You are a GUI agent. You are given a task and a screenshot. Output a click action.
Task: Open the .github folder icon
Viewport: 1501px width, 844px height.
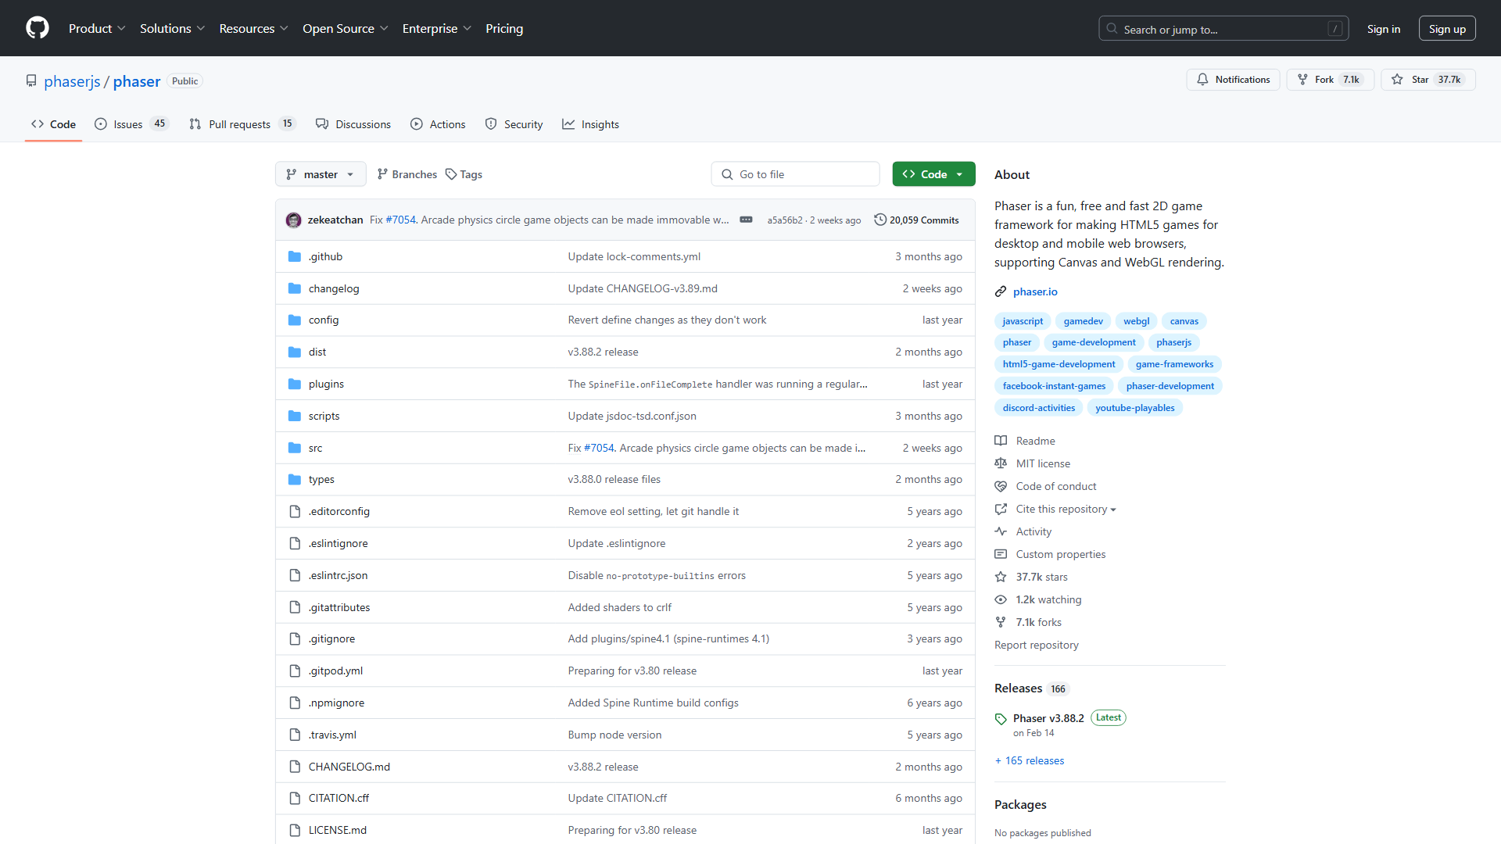295,257
